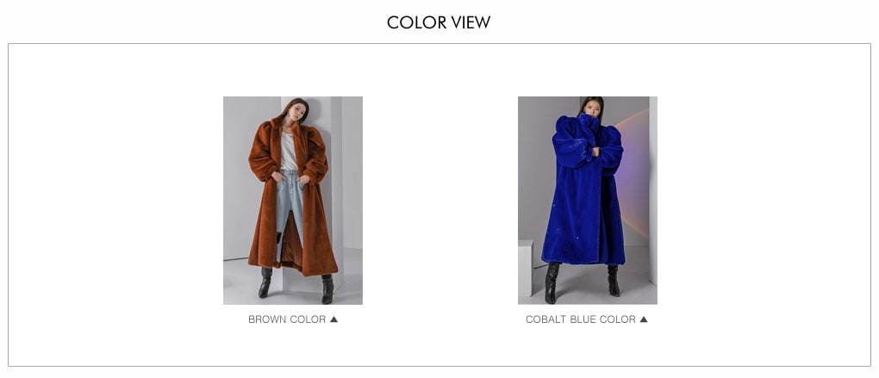This screenshot has height=378, width=879.
Task: Click the COLOR VIEW section heading
Action: 439,22
